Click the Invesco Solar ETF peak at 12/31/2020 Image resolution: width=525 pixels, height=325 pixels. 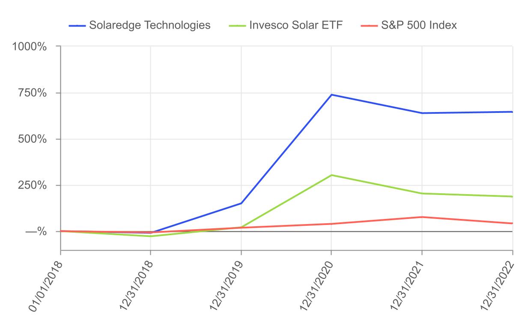pos(331,175)
